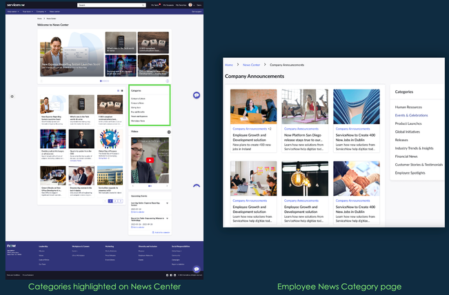Choose the Employee Spotlights category

click(x=410, y=173)
